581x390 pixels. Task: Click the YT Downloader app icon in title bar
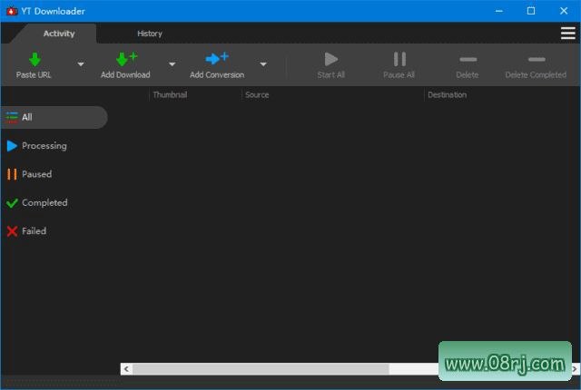point(12,11)
